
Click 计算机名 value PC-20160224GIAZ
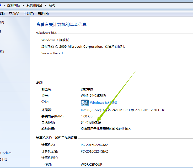point(94,145)
